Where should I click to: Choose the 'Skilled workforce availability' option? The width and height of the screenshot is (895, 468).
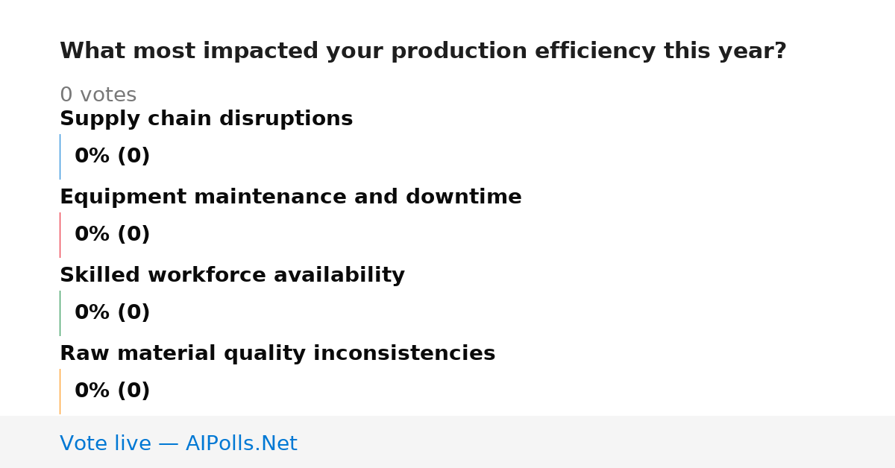tap(232, 276)
